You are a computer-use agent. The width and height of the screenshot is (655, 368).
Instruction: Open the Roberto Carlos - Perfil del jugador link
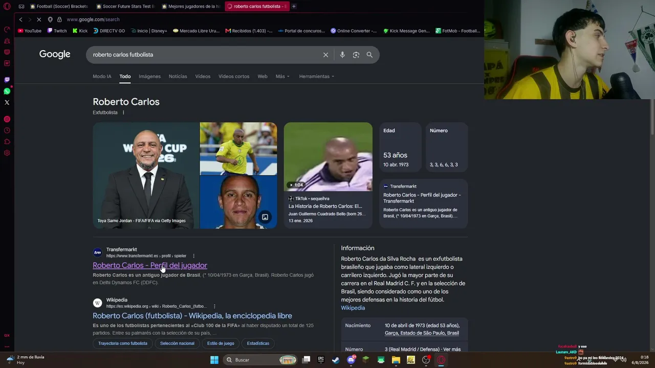tap(150, 265)
